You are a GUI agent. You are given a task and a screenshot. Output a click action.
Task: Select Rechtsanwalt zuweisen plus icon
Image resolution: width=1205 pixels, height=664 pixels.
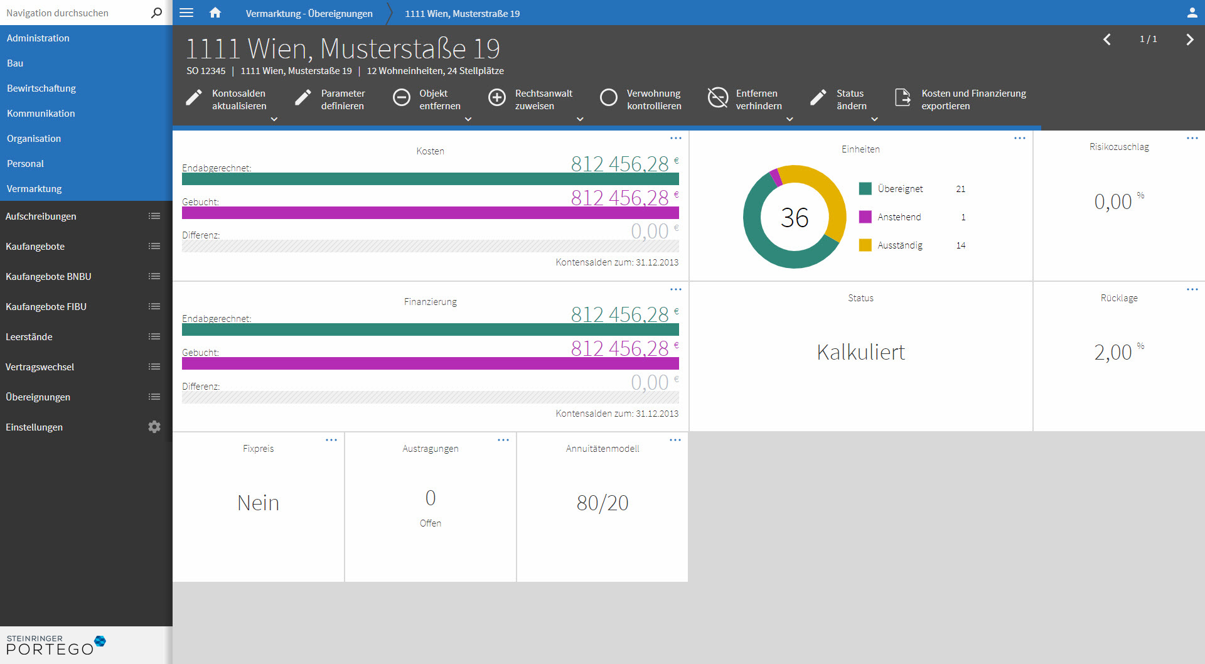click(x=497, y=98)
